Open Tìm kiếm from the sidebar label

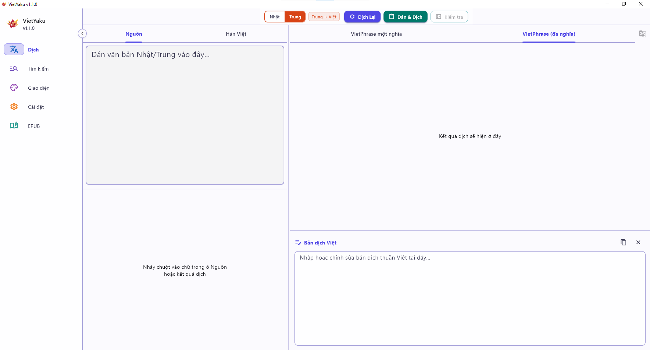point(38,69)
